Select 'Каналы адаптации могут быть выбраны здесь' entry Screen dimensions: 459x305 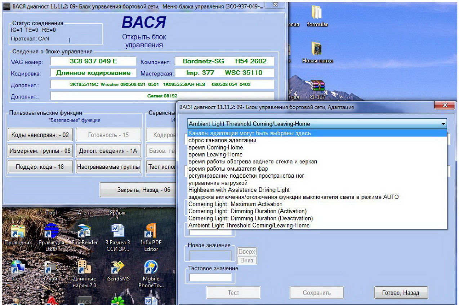tap(317, 133)
